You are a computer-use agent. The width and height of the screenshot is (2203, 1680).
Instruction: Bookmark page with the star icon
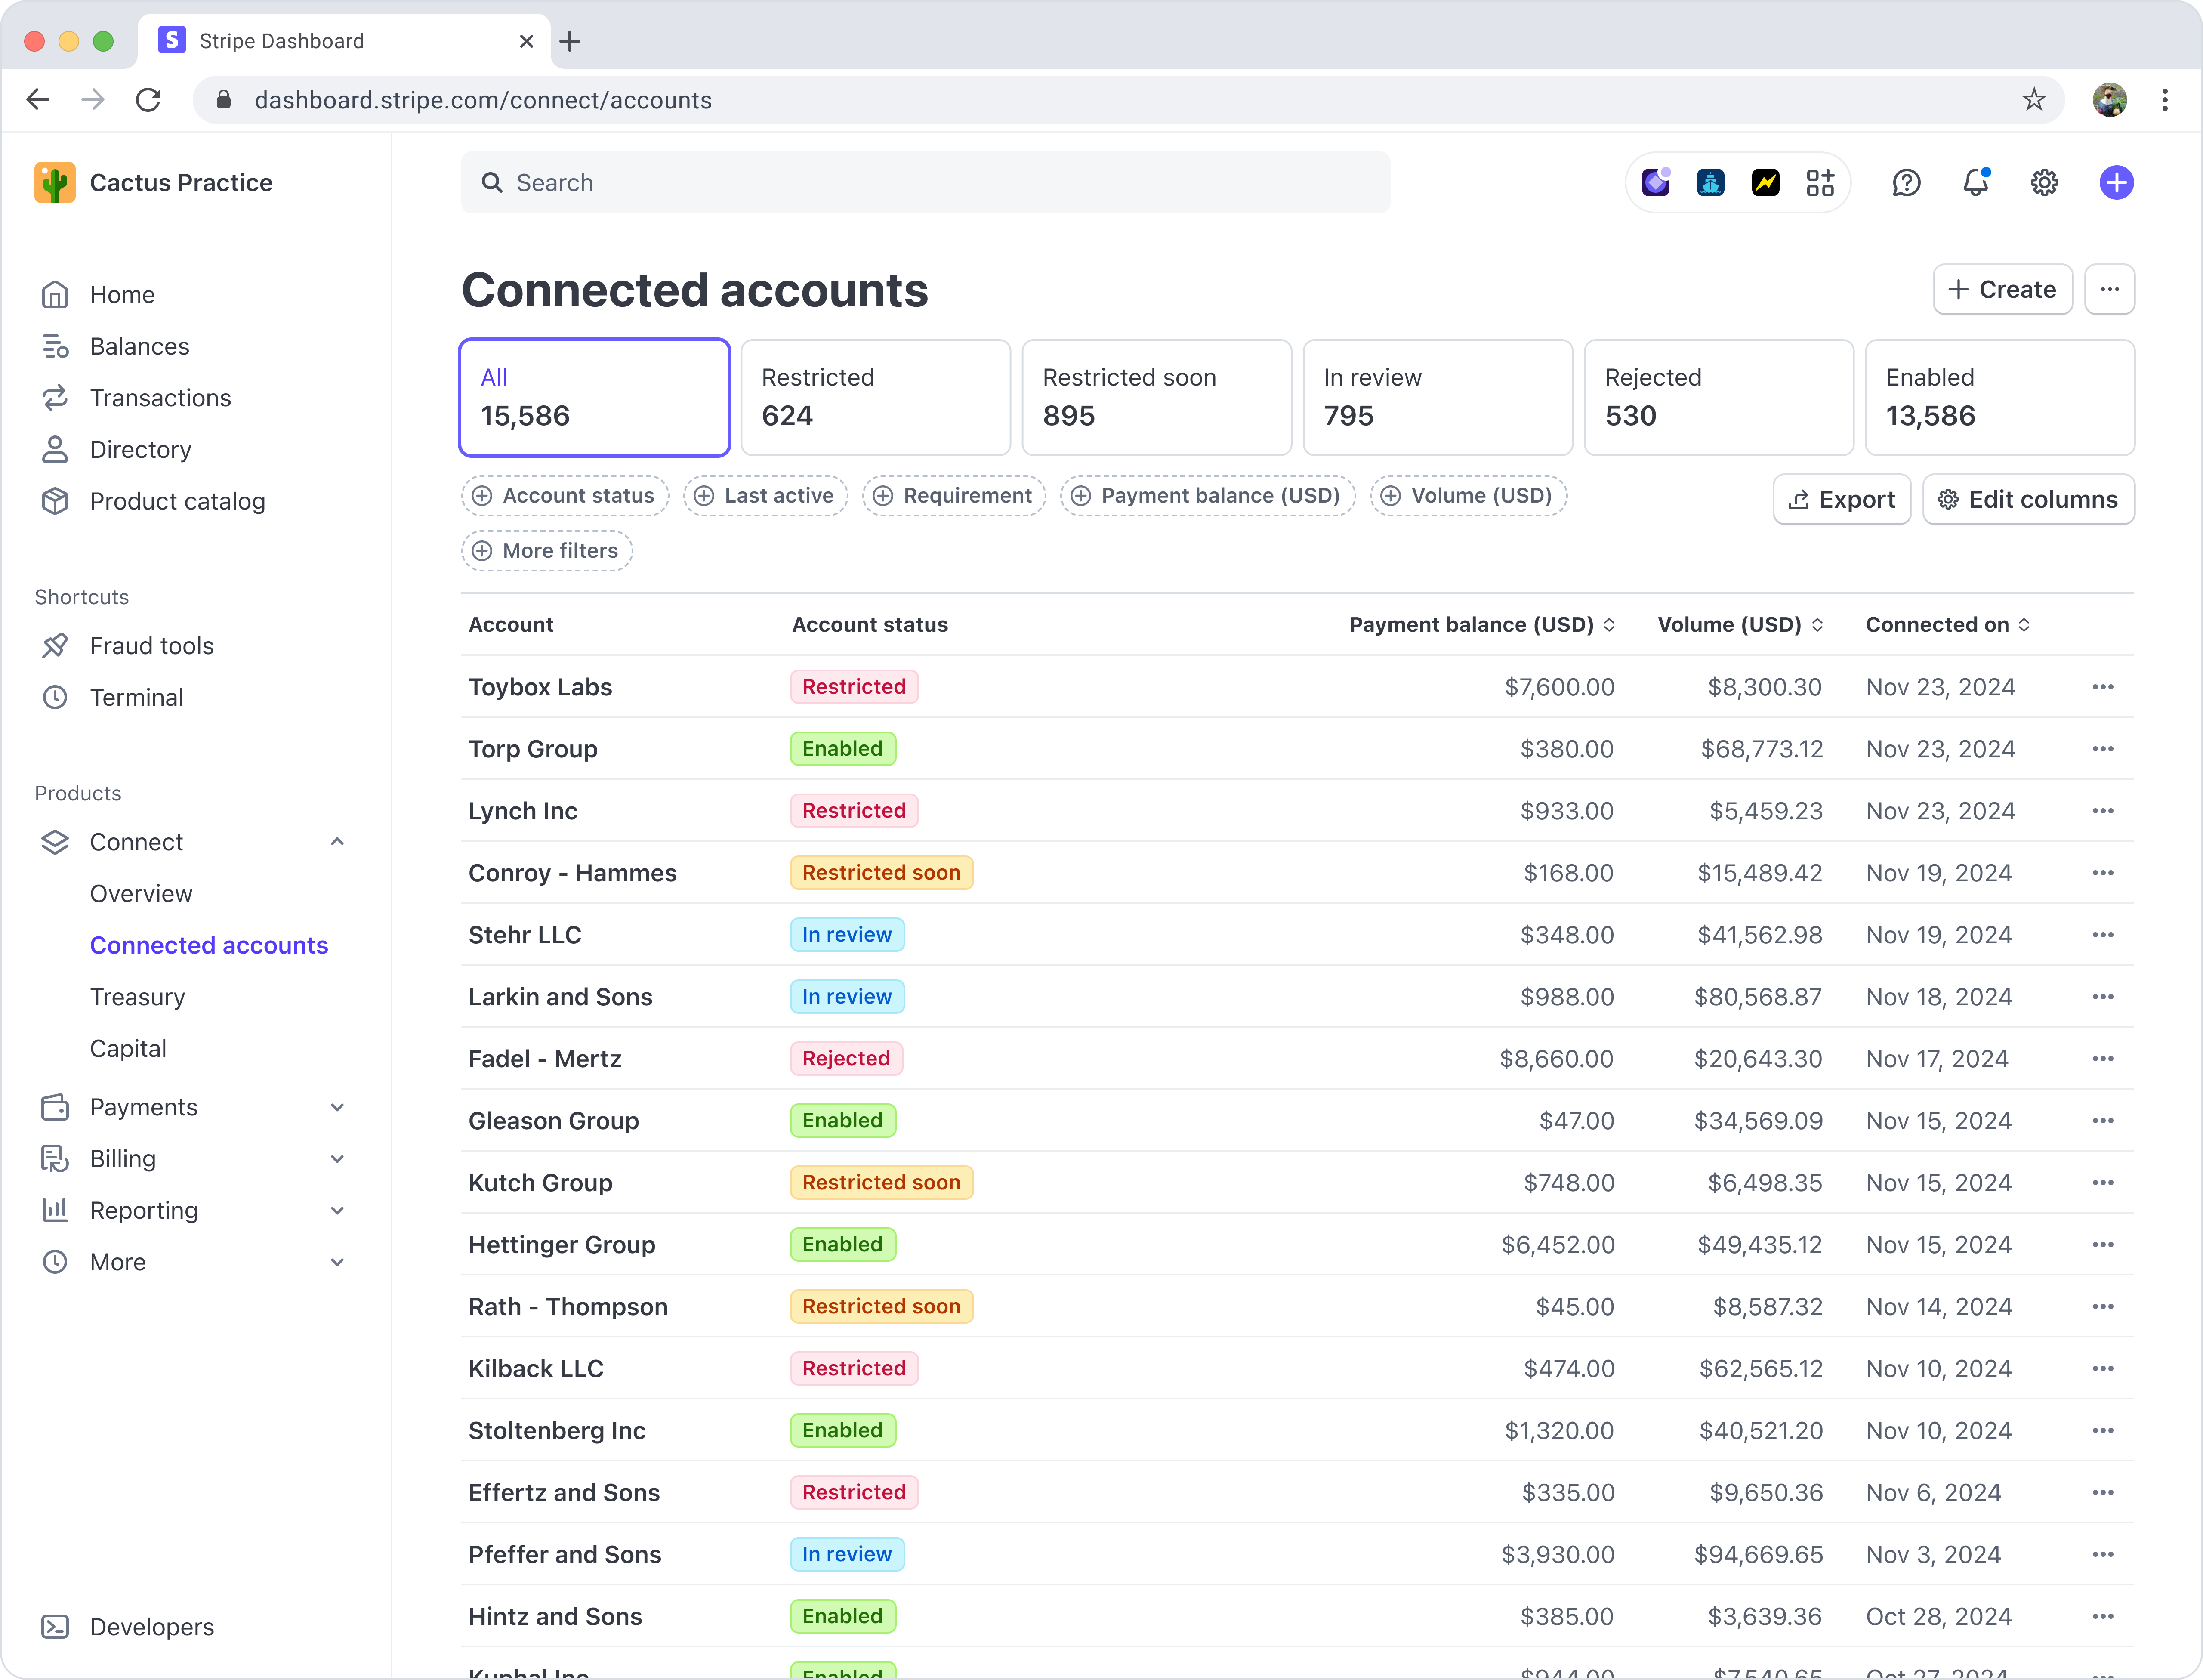pos(2033,100)
